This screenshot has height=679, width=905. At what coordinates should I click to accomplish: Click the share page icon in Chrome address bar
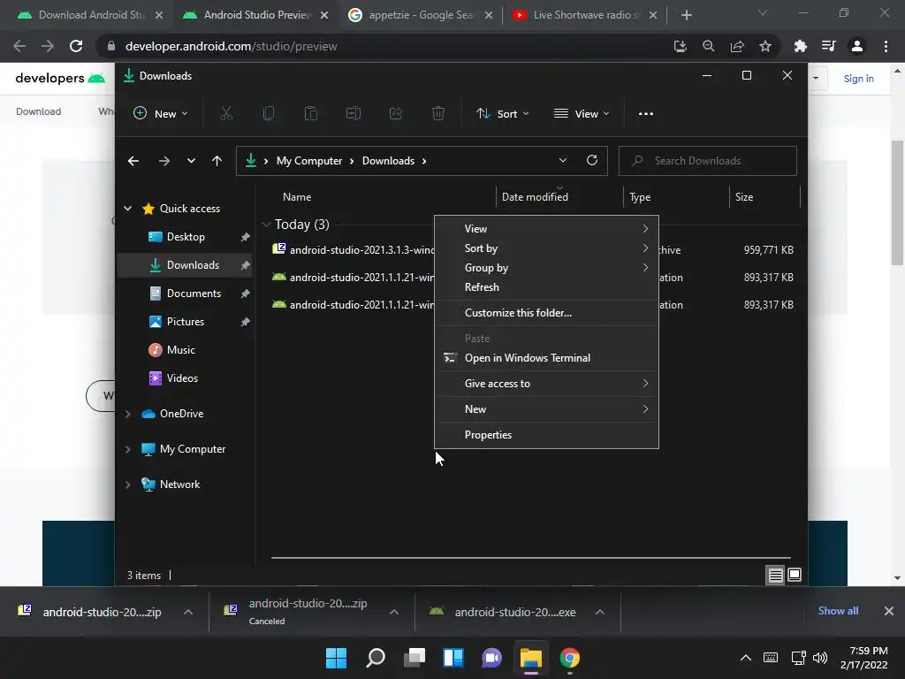coord(737,46)
